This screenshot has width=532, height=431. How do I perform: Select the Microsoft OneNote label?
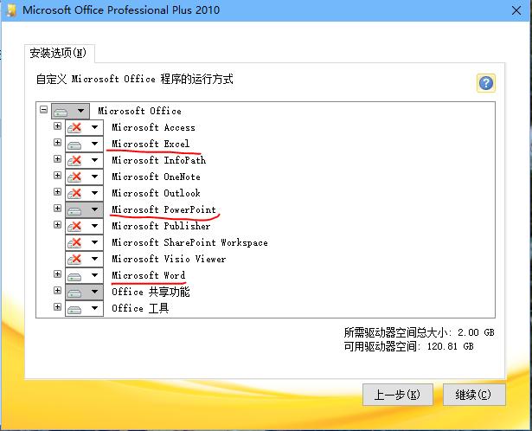pyautogui.click(x=156, y=177)
